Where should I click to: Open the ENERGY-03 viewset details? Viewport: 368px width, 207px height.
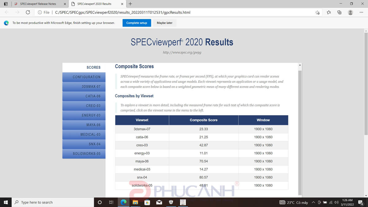[84, 115]
